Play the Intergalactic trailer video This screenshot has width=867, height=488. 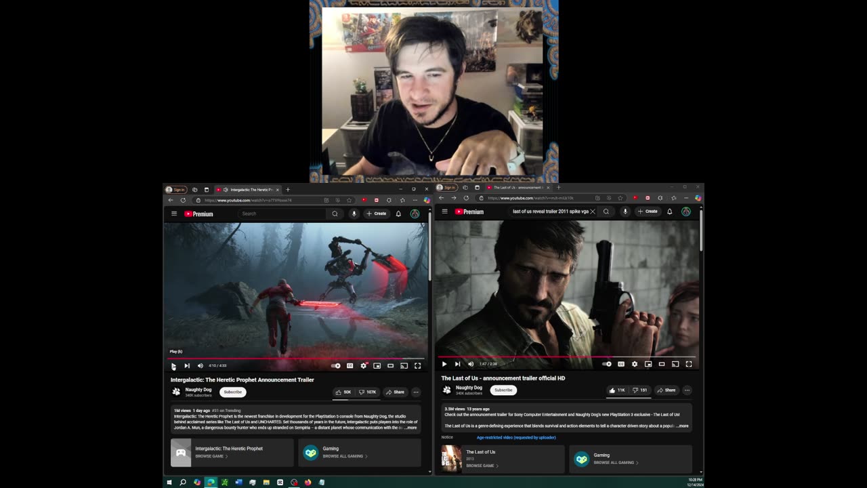click(173, 365)
